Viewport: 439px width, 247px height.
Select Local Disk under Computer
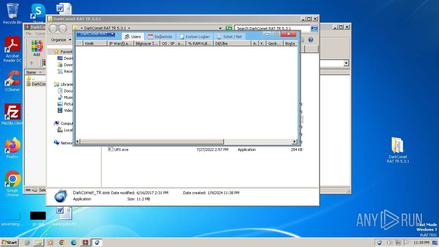[65, 130]
